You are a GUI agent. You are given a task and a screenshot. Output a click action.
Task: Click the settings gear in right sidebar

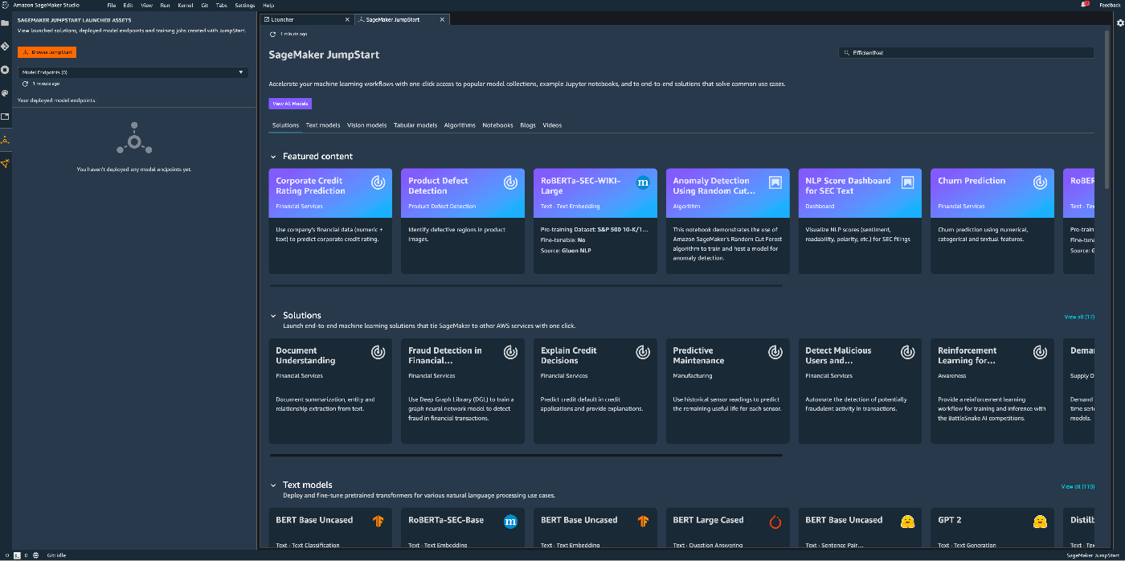[x=1120, y=23]
